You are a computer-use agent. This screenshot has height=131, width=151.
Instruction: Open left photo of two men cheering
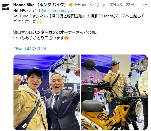point(47,92)
